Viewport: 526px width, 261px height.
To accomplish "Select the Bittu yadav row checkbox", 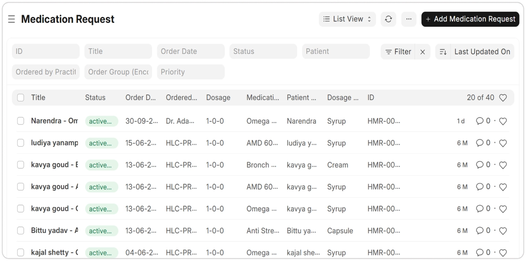I will coord(20,231).
